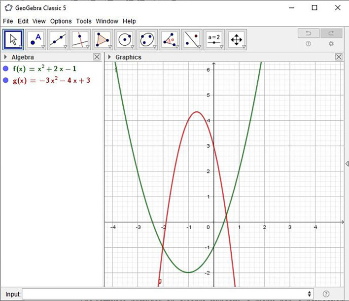The height and width of the screenshot is (301, 349).
Task: Select the Point tool
Action: pos(35,39)
